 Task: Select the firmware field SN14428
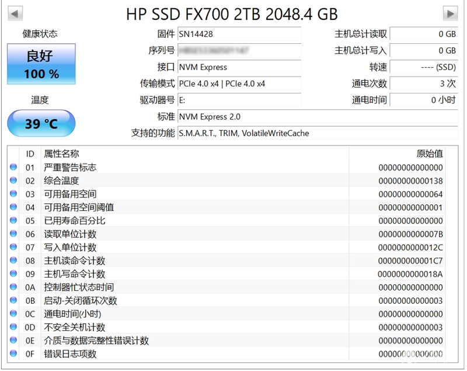(x=239, y=34)
